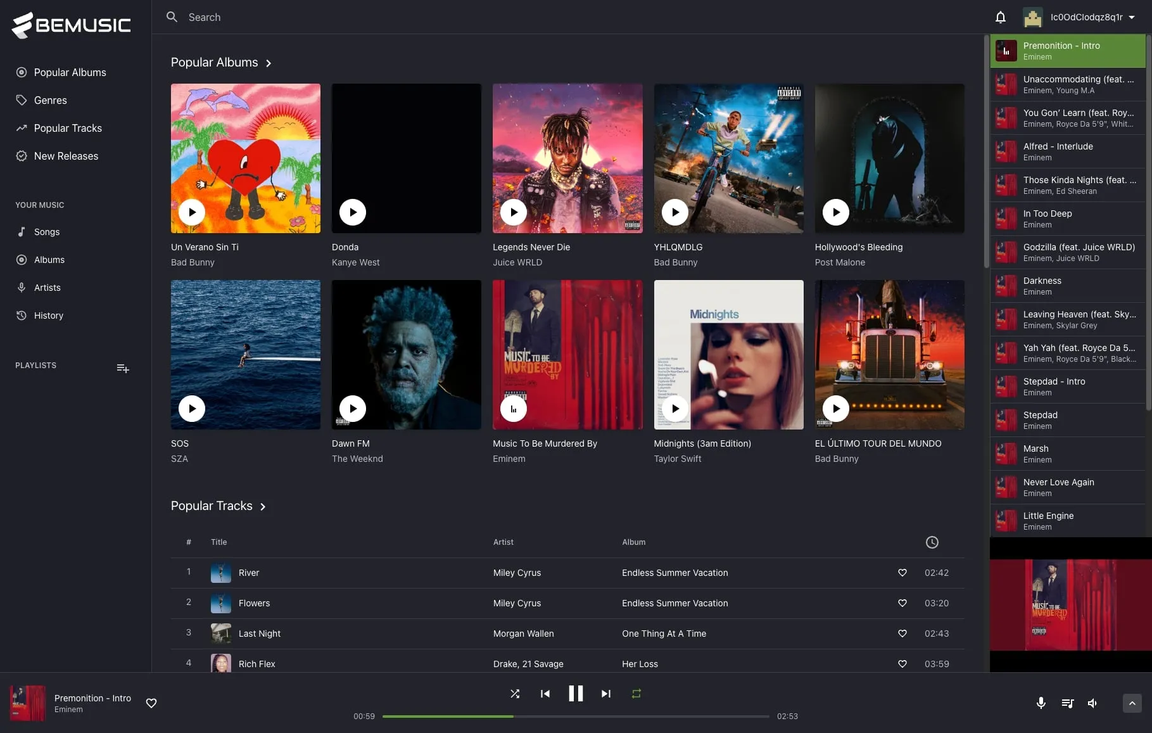
Task: Open the notifications bell
Action: click(x=1000, y=17)
